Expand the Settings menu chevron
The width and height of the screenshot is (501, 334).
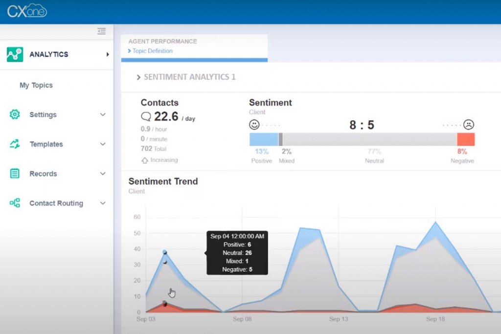click(x=102, y=114)
